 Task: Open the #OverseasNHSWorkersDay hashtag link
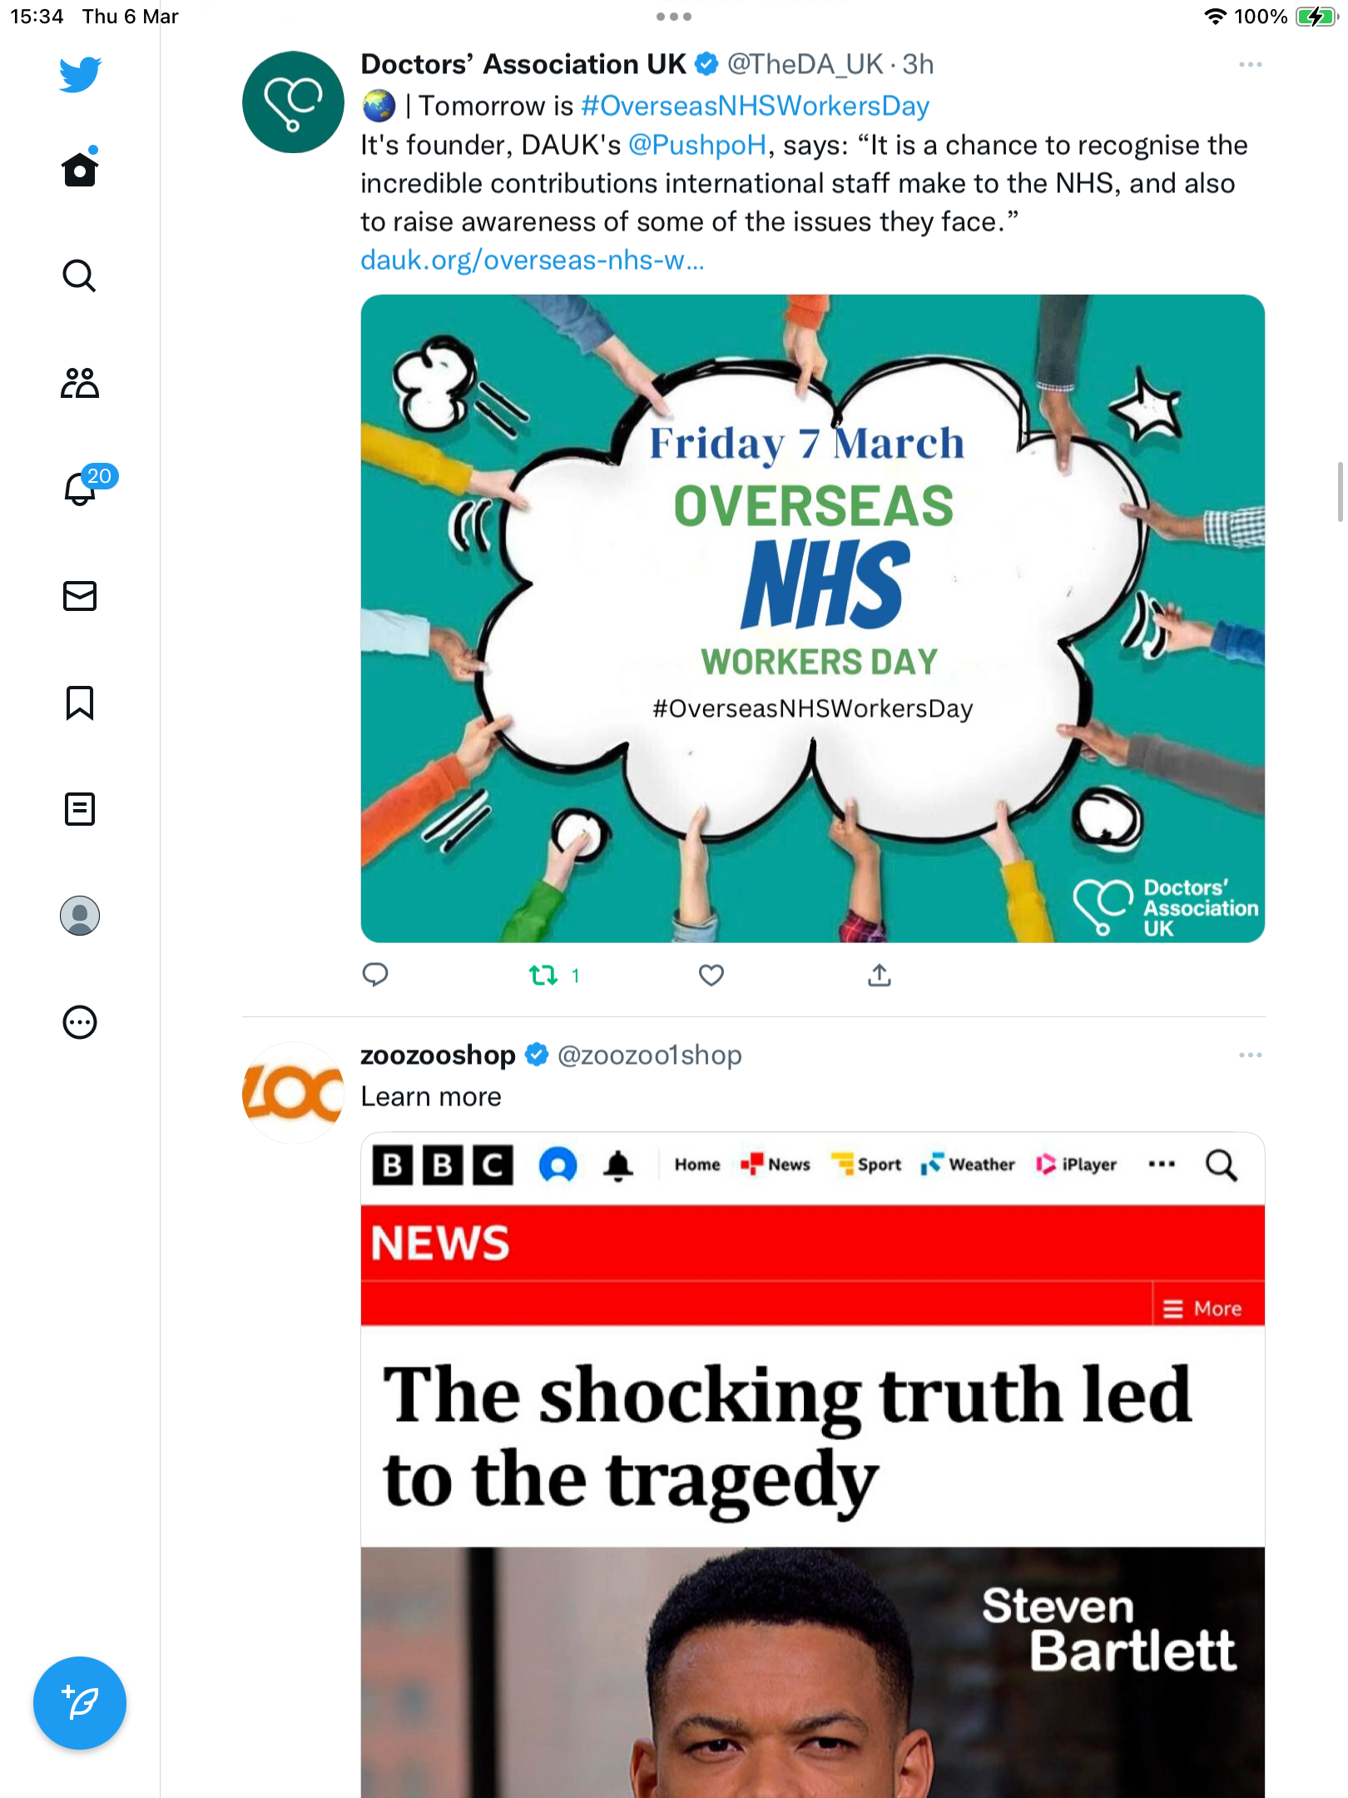coord(755,106)
